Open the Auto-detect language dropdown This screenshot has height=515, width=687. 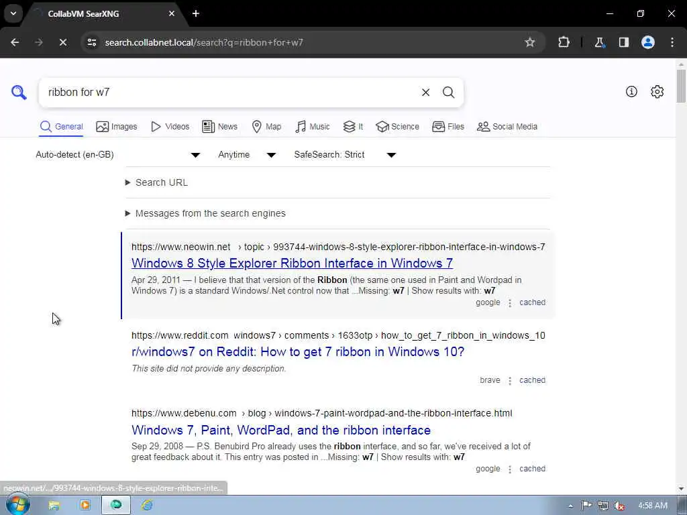coord(118,155)
